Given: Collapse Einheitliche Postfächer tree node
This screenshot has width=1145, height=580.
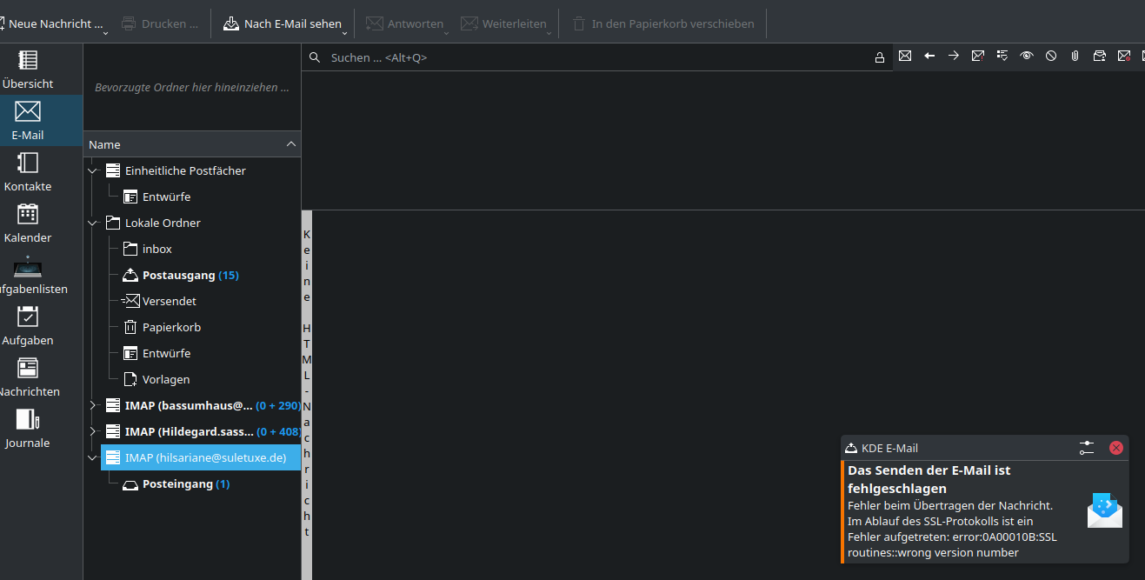Looking at the screenshot, I should click(92, 170).
